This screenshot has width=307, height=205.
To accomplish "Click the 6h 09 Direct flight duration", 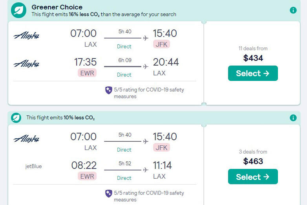I will coord(125,67).
